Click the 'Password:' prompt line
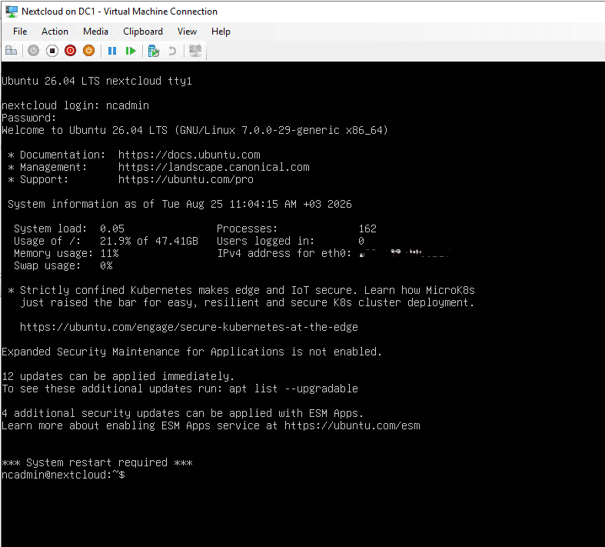Image resolution: width=605 pixels, height=547 pixels. click(x=29, y=118)
